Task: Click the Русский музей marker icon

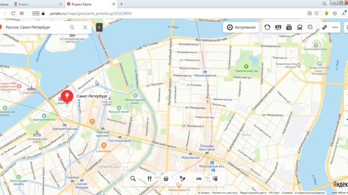Action: tap(119, 108)
